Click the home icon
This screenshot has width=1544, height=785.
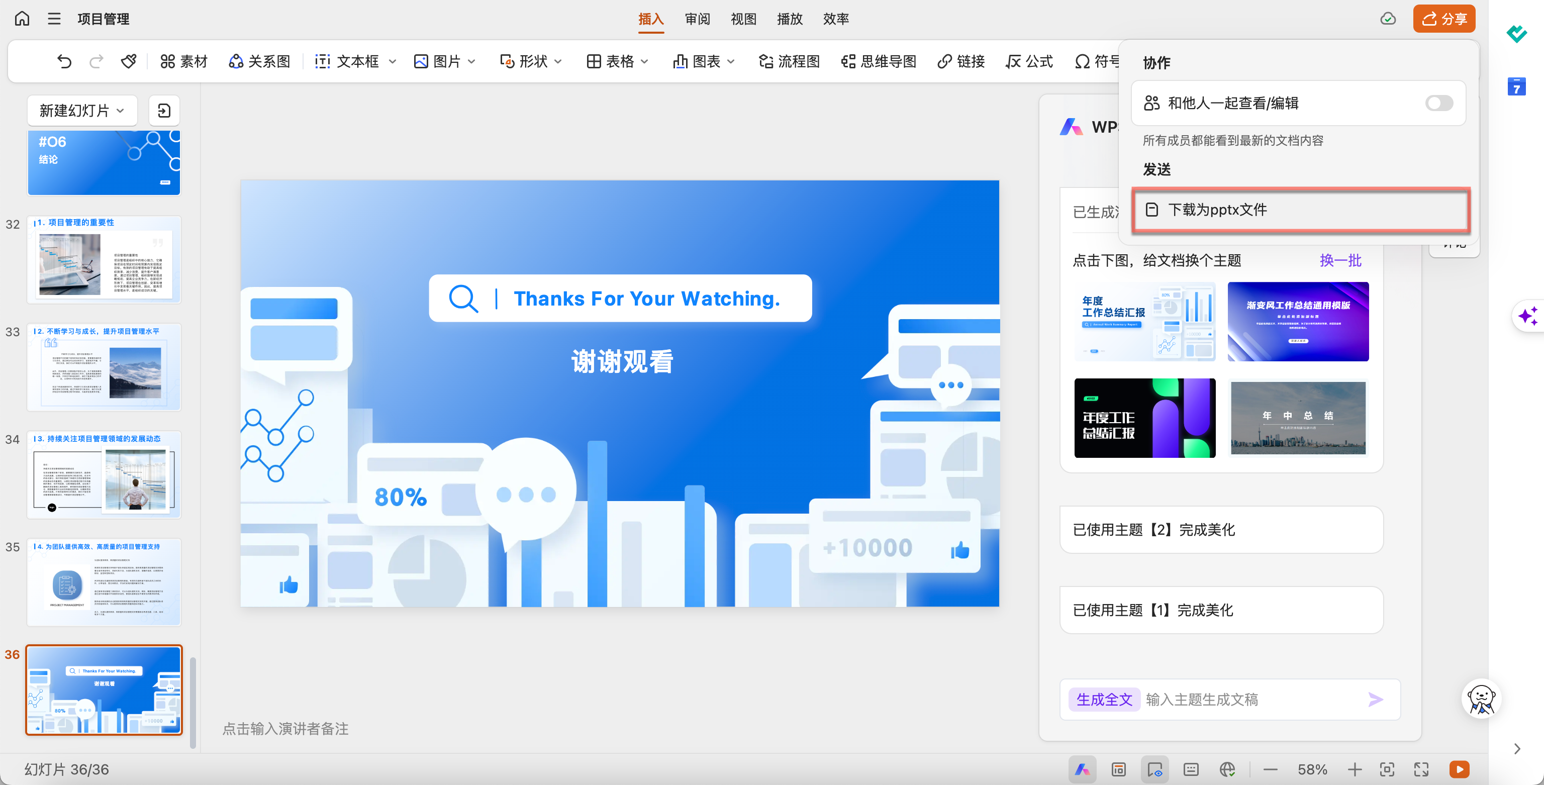(x=22, y=19)
